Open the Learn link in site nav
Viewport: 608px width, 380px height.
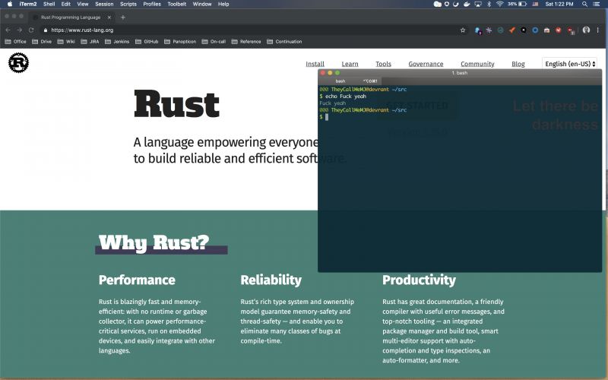pyautogui.click(x=350, y=64)
